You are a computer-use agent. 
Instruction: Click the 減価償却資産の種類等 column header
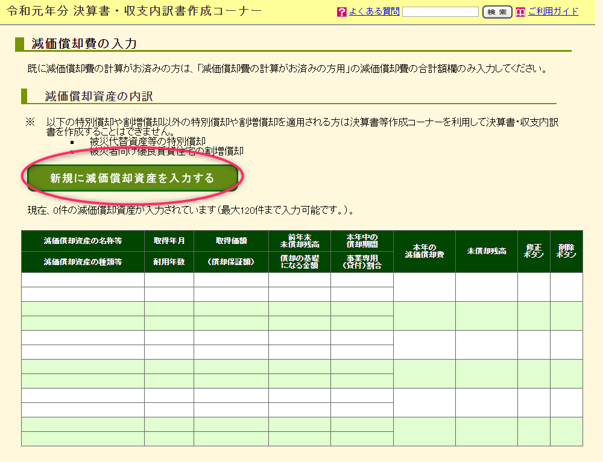pos(83,262)
